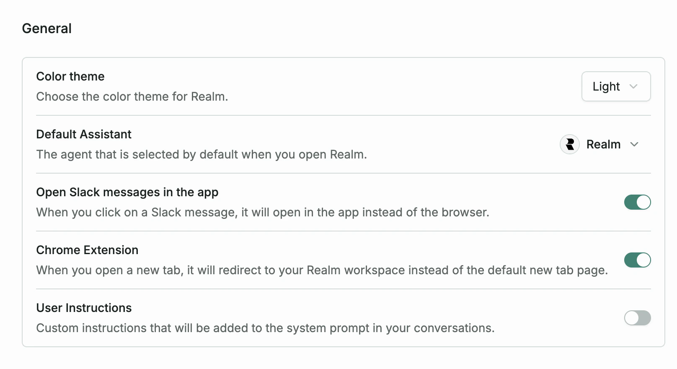Click the custom instructions description text
The height and width of the screenshot is (369, 677).
(265, 328)
